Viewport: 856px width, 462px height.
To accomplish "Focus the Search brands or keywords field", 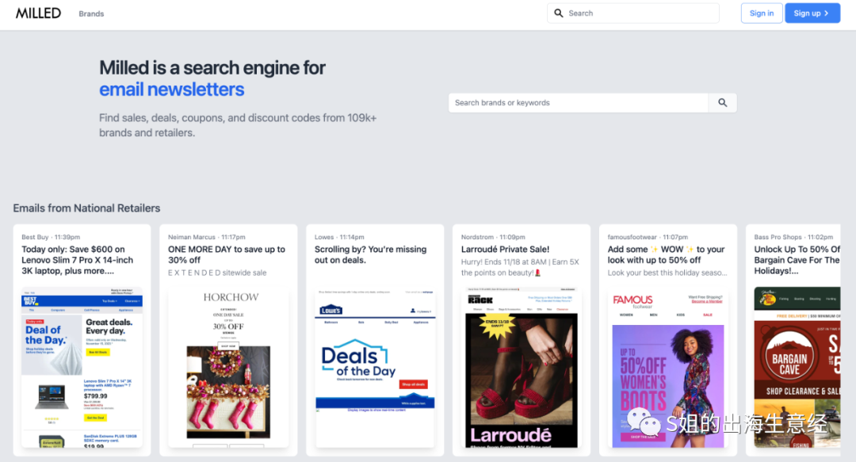I will pyautogui.click(x=579, y=103).
